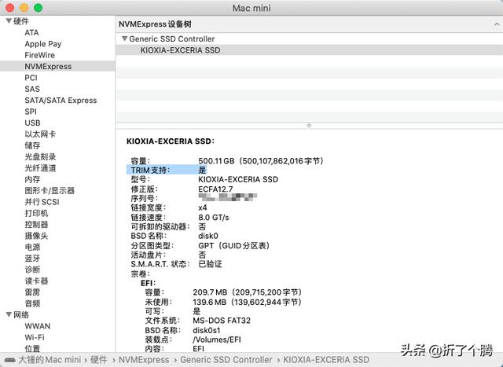Click KIOXIA-EXCERIA SSD in path bar
This screenshot has height=367, width=503.
pyautogui.click(x=326, y=360)
